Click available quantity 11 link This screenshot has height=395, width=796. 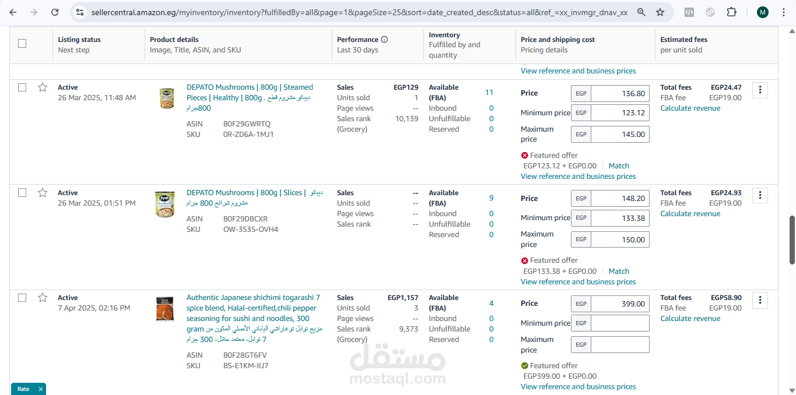click(489, 93)
